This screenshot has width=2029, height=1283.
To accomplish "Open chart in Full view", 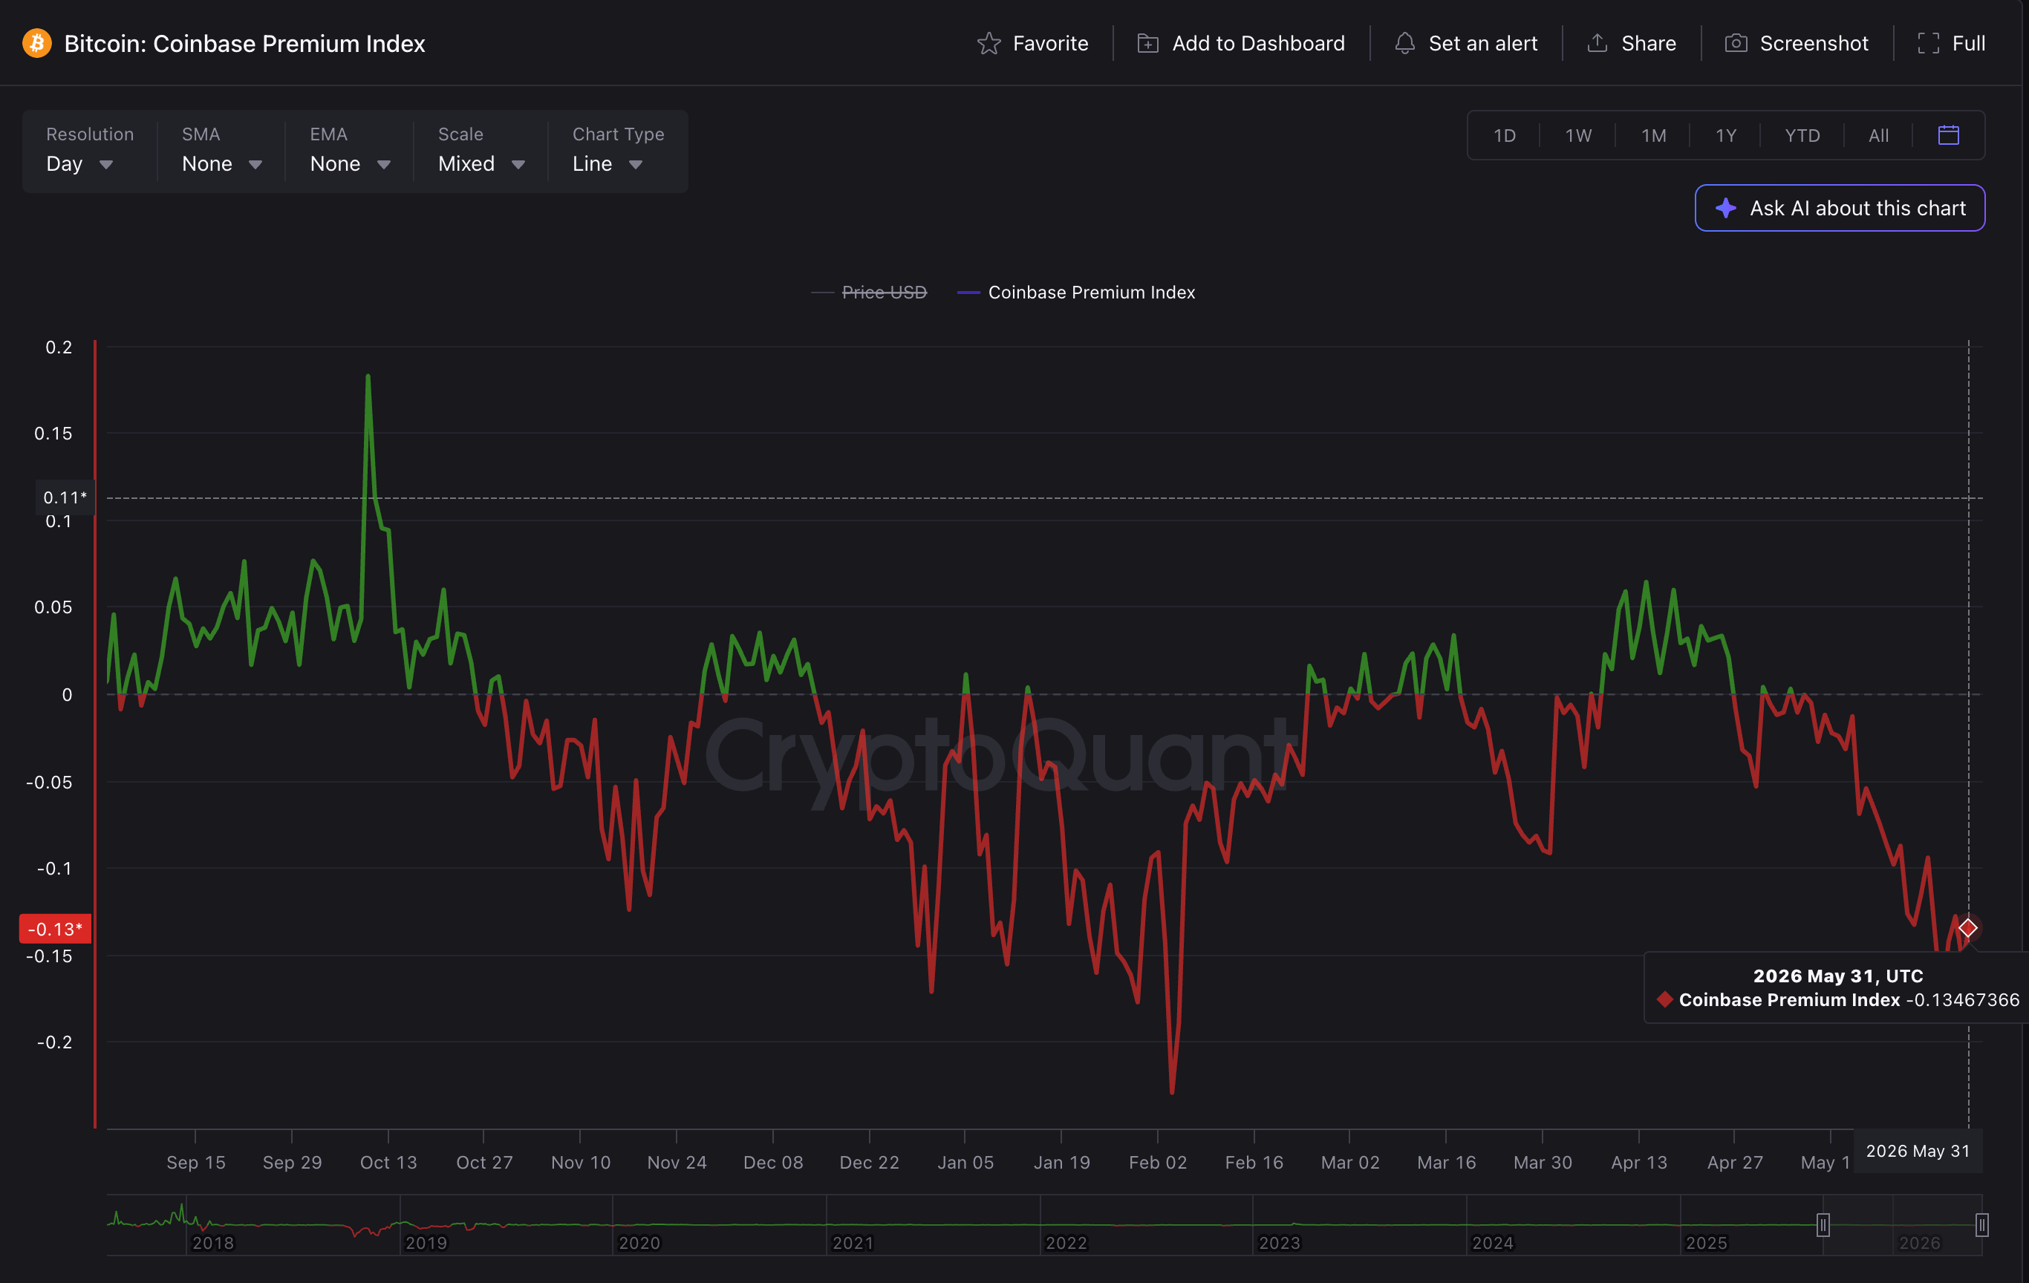I will point(1968,43).
